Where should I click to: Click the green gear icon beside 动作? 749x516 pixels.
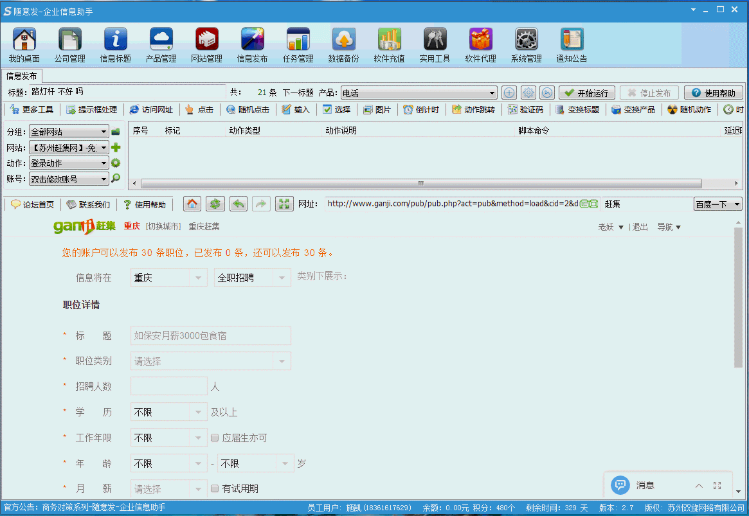pyautogui.click(x=116, y=163)
